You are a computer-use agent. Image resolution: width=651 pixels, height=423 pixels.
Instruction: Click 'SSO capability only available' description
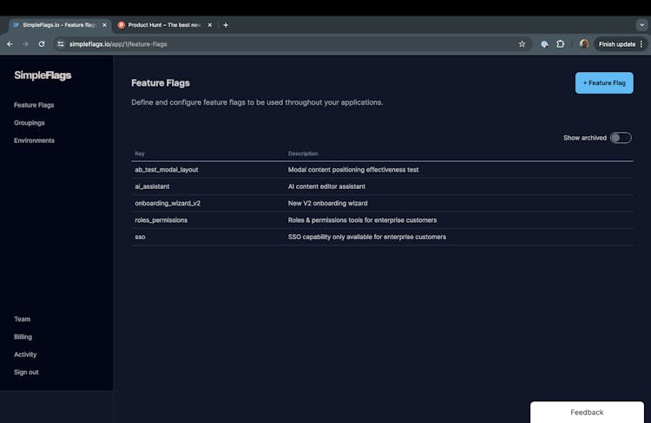point(367,237)
